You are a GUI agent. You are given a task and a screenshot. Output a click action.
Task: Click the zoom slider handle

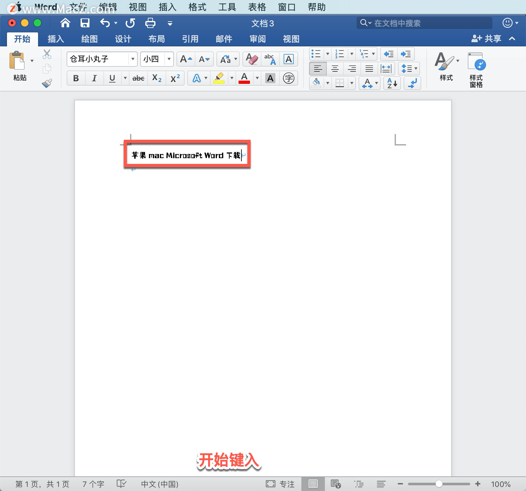[x=439, y=484]
